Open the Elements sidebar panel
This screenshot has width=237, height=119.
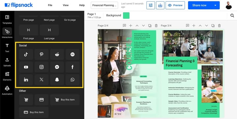pyautogui.click(x=7, y=76)
